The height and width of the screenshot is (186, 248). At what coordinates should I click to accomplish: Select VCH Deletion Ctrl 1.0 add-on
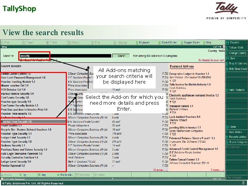coord(13,90)
